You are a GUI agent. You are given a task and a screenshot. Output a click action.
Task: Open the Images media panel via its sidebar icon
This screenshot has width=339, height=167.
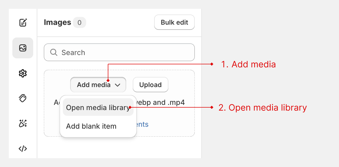point(23,48)
